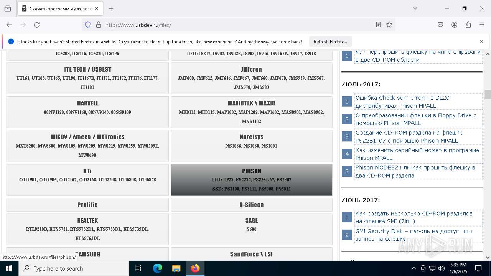
Task: Open Windows Start menu
Action: tap(9, 268)
